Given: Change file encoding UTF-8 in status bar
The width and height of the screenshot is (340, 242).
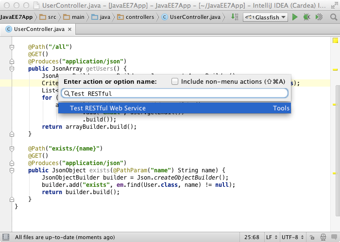Looking at the screenshot, I should coord(292,237).
